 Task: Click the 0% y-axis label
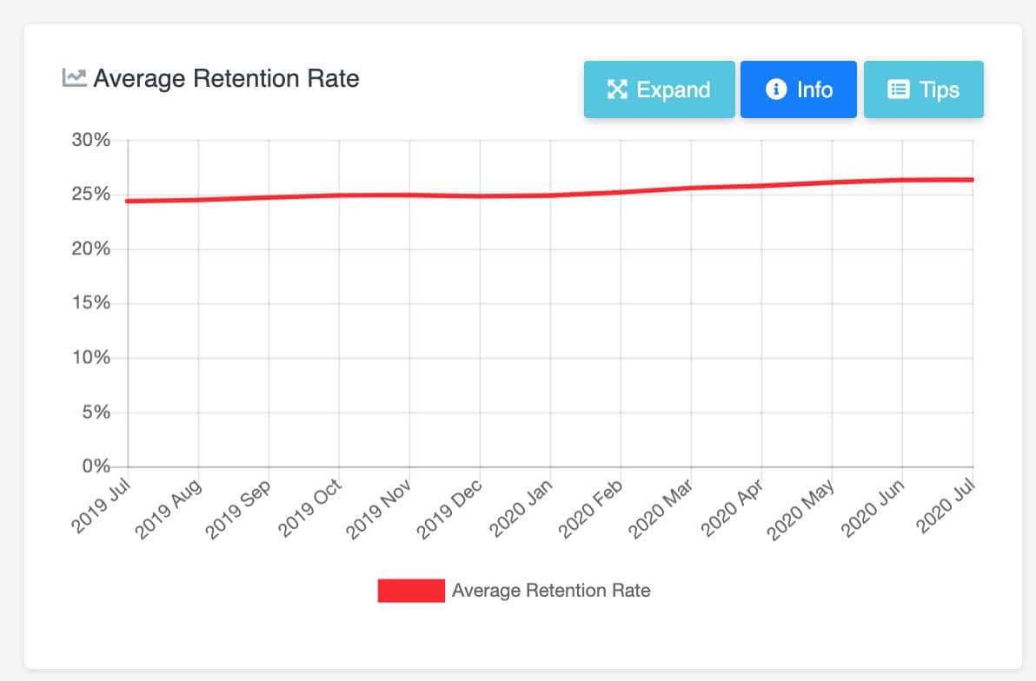coord(96,466)
